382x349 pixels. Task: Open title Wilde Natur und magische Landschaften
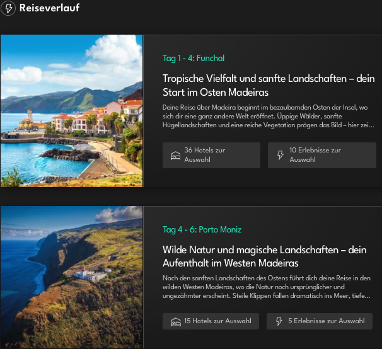(264, 256)
